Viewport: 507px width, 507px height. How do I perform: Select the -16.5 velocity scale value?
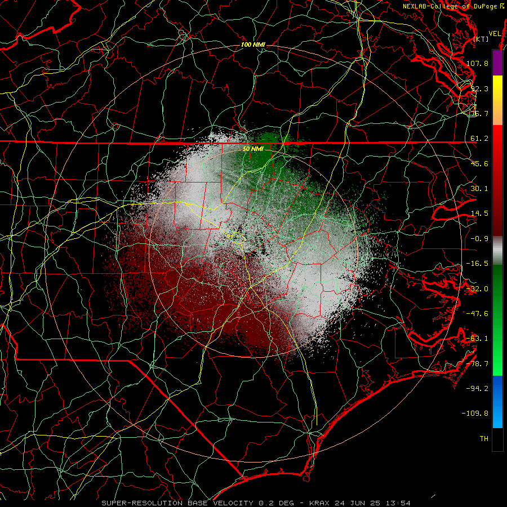(477, 264)
